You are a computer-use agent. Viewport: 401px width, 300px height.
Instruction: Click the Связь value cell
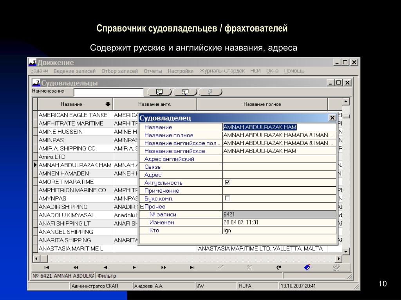(279, 166)
